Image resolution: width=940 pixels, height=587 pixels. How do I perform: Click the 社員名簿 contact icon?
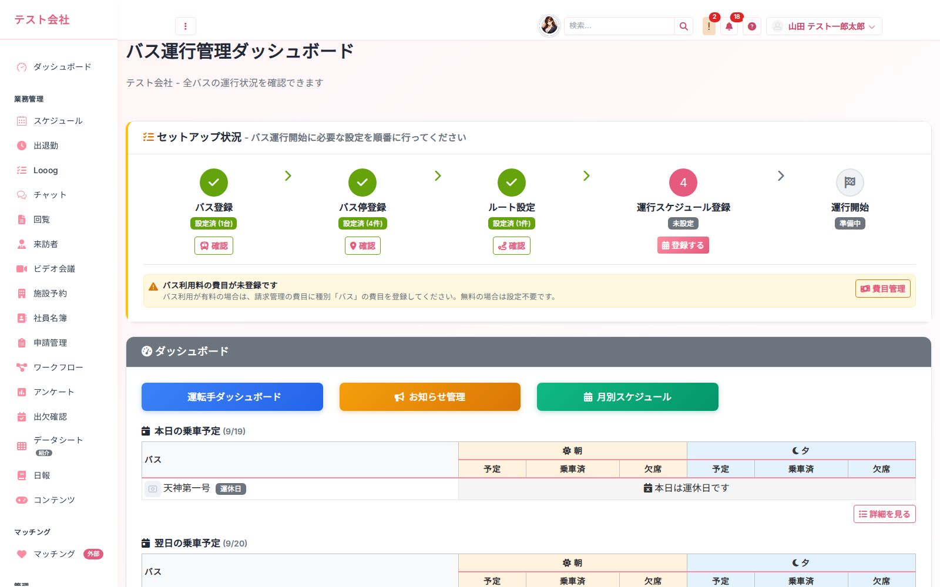(22, 318)
